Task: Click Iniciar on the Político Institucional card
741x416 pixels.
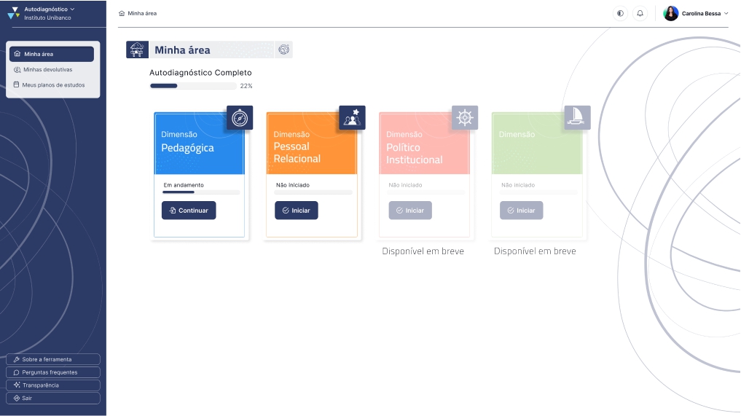Action: (x=410, y=211)
